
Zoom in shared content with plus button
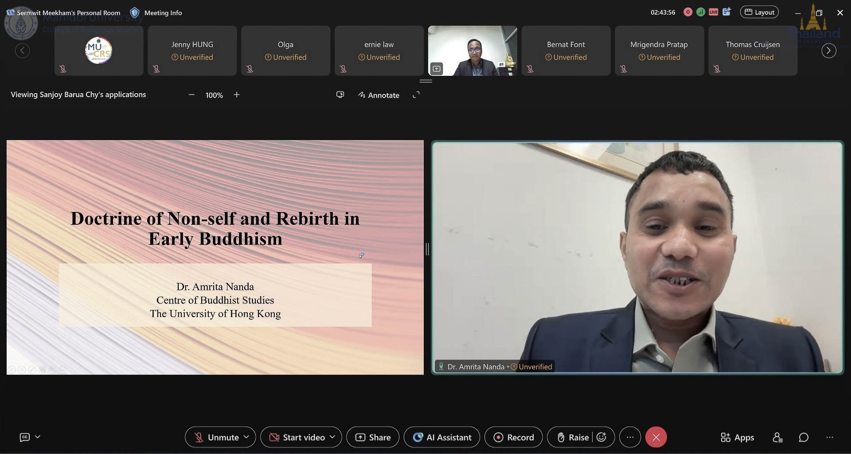click(x=237, y=95)
